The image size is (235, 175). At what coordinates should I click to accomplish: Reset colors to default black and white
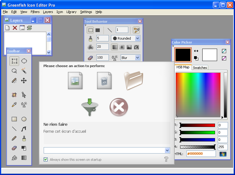click(196, 58)
